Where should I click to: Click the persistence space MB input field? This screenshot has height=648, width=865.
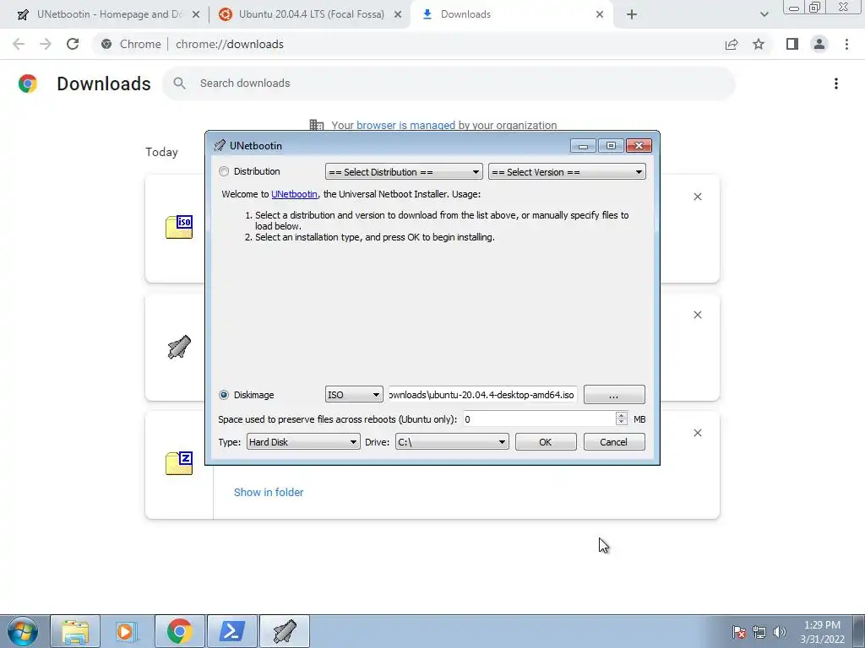click(x=540, y=419)
